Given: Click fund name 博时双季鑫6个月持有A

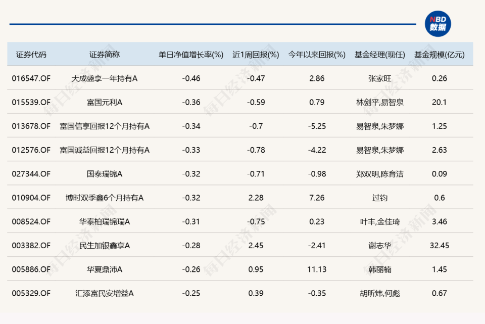Looking at the screenshot, I should coord(105,198).
